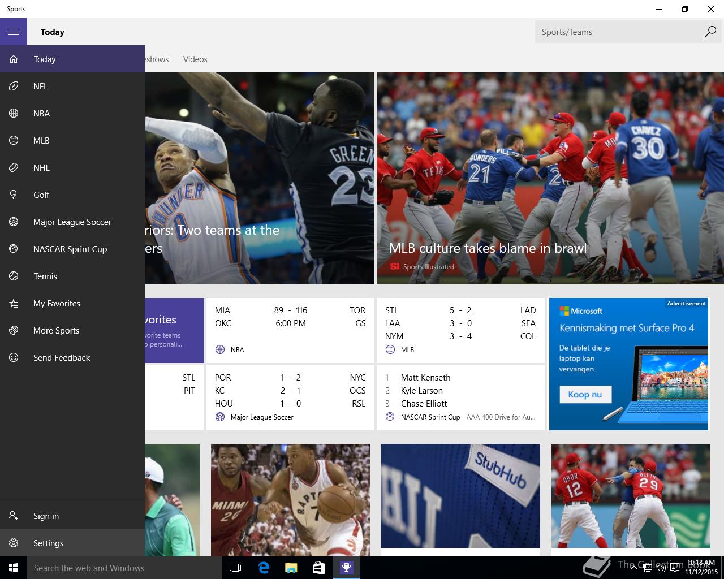The image size is (724, 579).
Task: Open NASCAR Sprint Cup section
Action: pyautogui.click(x=72, y=249)
